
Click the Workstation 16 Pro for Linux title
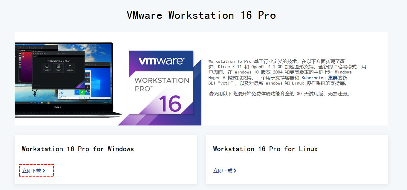point(265,149)
